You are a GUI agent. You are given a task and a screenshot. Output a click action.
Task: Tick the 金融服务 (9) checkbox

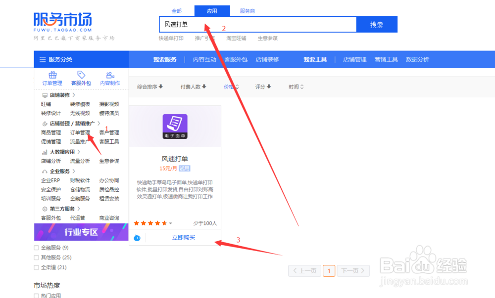pyautogui.click(x=36, y=248)
